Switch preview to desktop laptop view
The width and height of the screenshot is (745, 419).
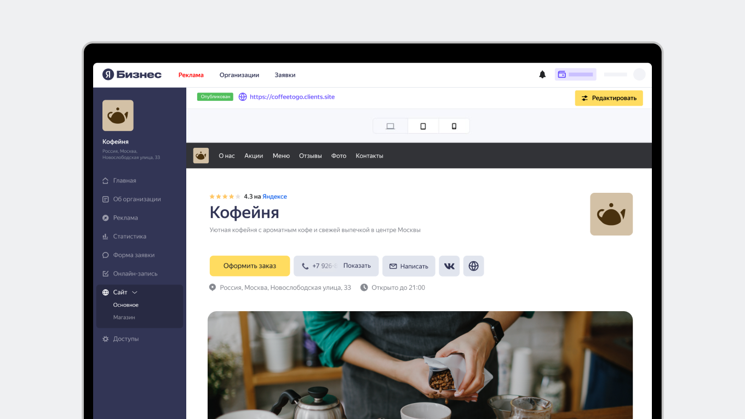pyautogui.click(x=391, y=126)
